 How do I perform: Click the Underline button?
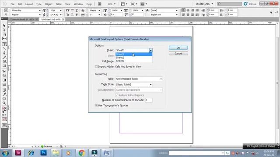[x=77, y=10]
